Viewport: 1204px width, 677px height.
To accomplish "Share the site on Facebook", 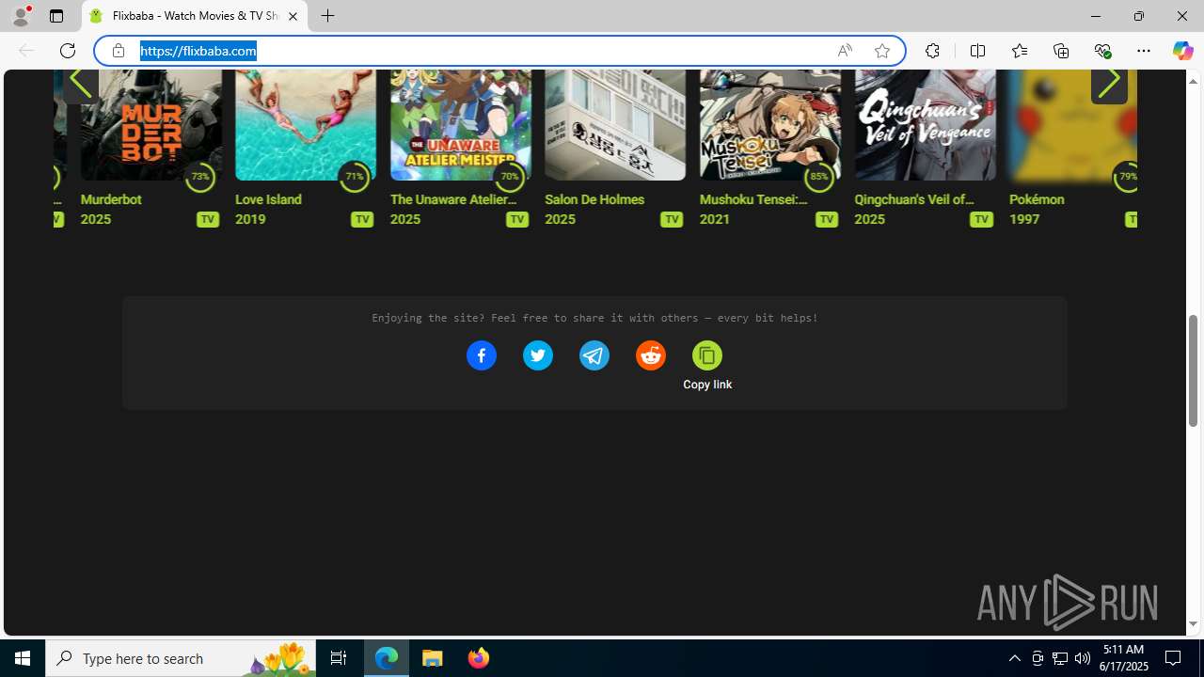I will (481, 355).
